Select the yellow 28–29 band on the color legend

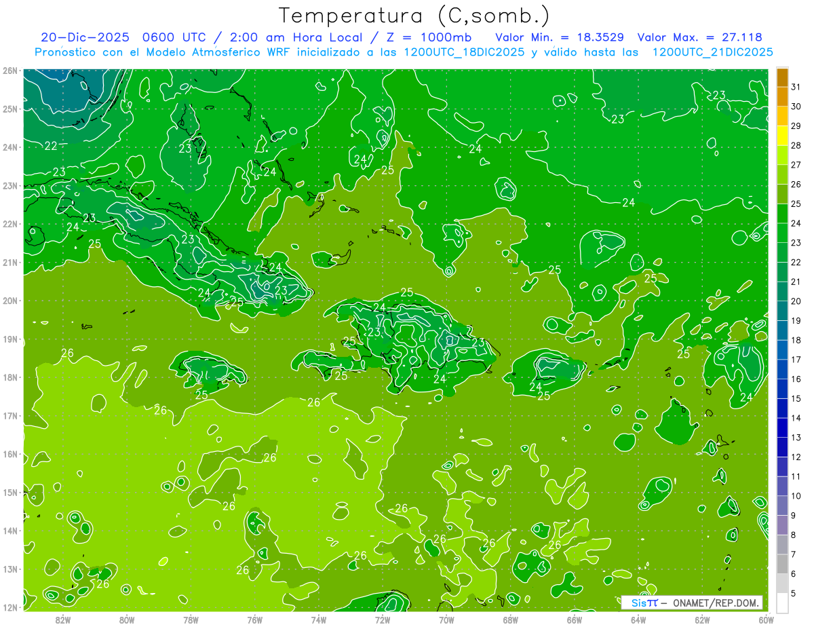point(782,136)
